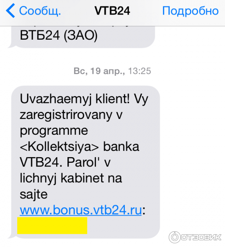Tap the word programme in message
Viewport: 225px width, 247px height.
coord(54,131)
